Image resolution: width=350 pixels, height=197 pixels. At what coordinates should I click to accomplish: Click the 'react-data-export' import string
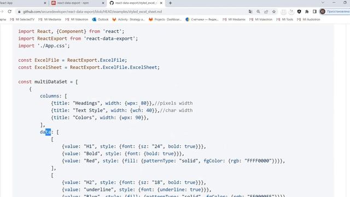(x=109, y=39)
